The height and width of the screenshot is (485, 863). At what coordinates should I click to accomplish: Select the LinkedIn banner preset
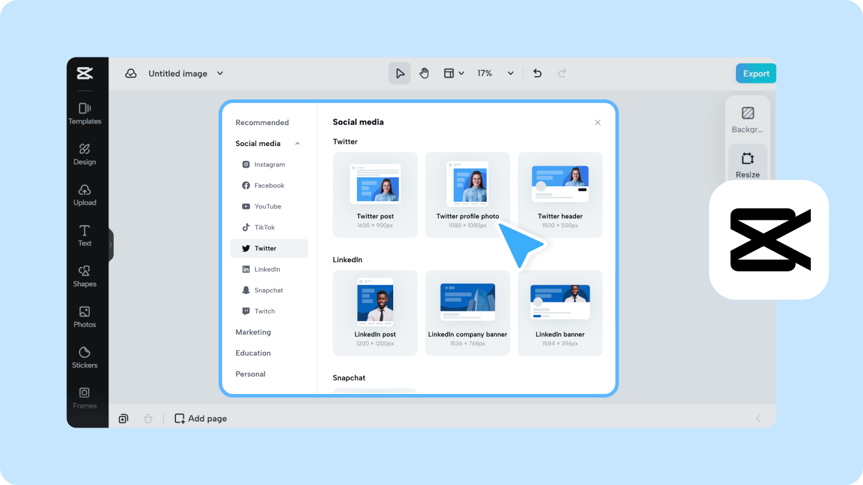[560, 313]
